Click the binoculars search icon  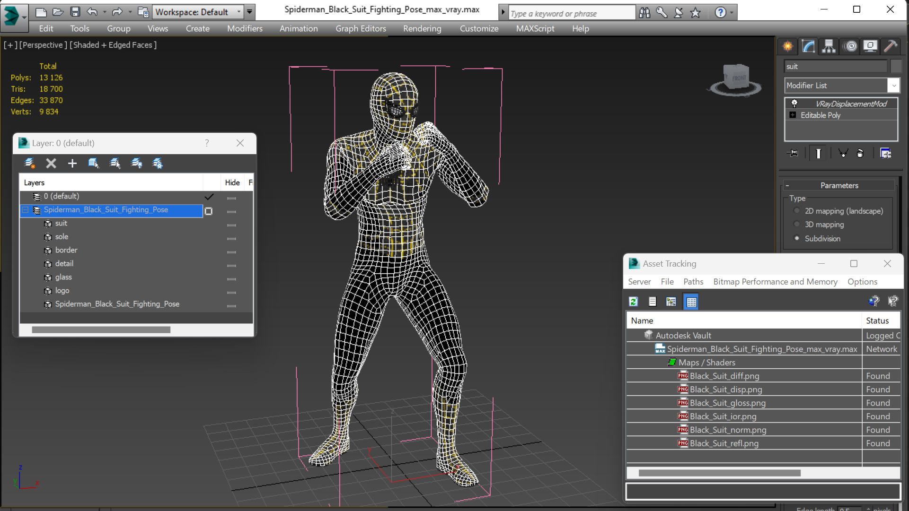coord(644,13)
